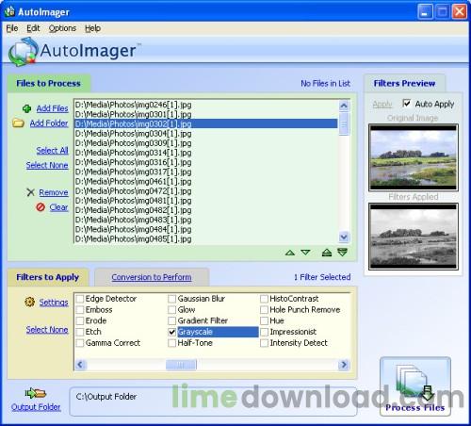Image resolution: width=471 pixels, height=426 pixels.
Task: Click the gear Settings icon
Action: pos(30,302)
